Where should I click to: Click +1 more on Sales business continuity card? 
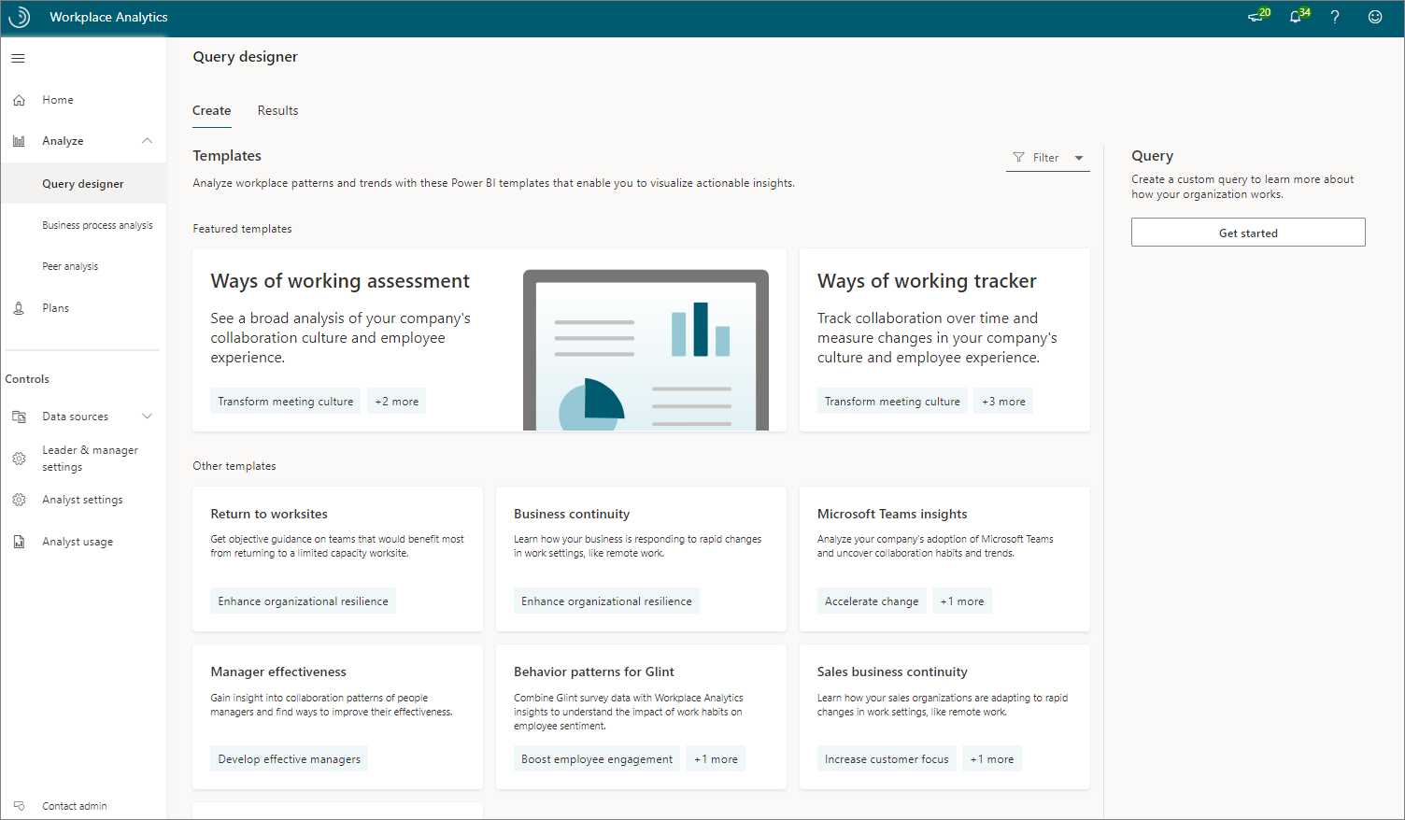[992, 759]
